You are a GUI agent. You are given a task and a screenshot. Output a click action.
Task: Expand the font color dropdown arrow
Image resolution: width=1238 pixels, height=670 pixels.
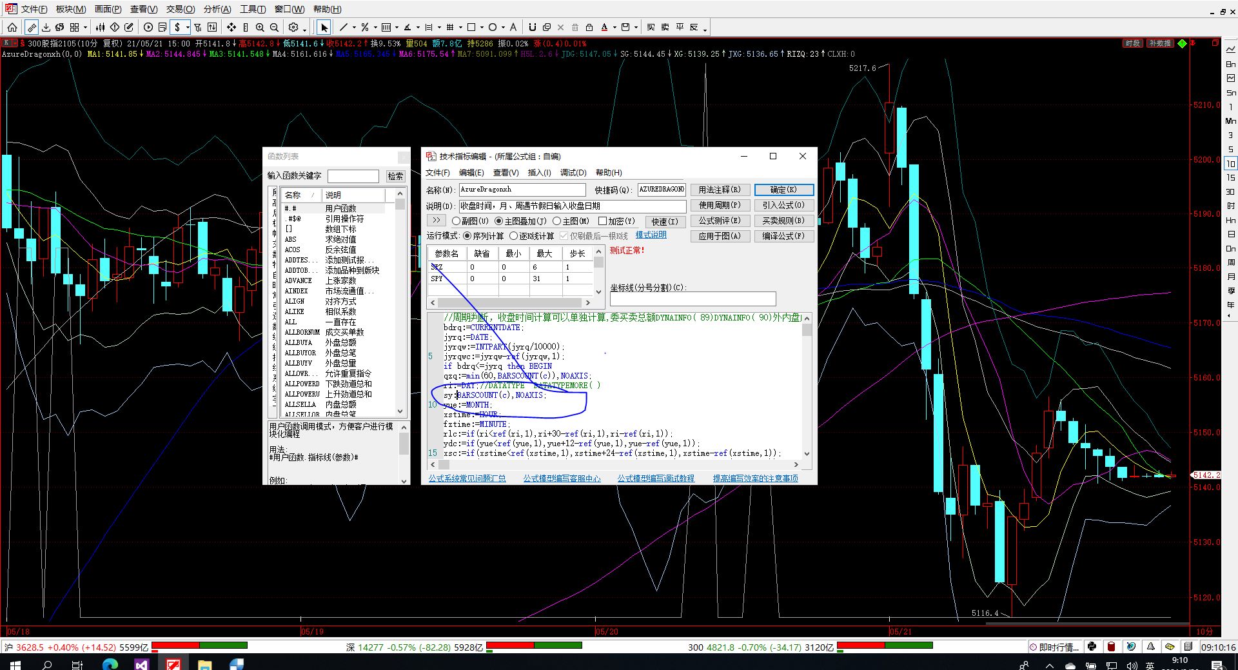coord(614,28)
